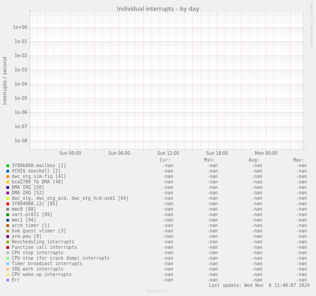Click the light blue Timer broadcast swatch

[8, 264]
